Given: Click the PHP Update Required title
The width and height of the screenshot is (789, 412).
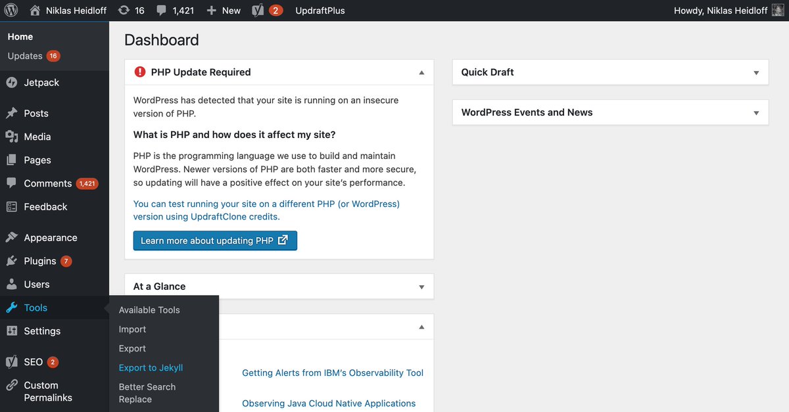Looking at the screenshot, I should click(x=201, y=72).
